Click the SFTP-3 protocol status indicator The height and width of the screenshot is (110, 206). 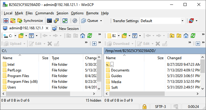tap(160, 107)
